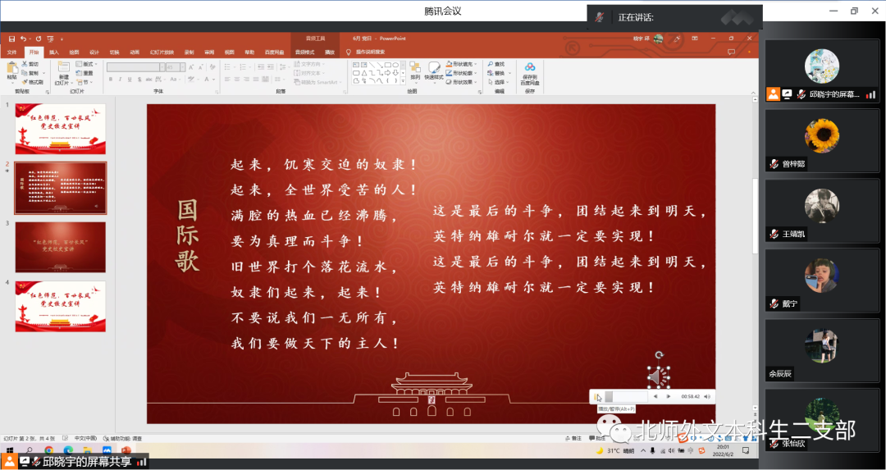Viewport: 886px width, 470px height.
Task: Click the Undo arrow in the quick access toolbar
Action: (23, 39)
